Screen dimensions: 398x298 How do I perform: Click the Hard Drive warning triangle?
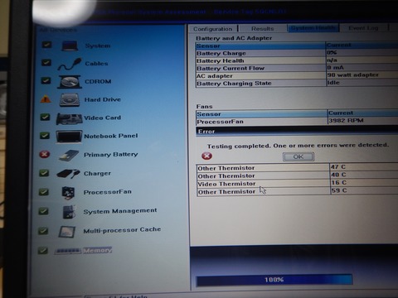(46, 99)
